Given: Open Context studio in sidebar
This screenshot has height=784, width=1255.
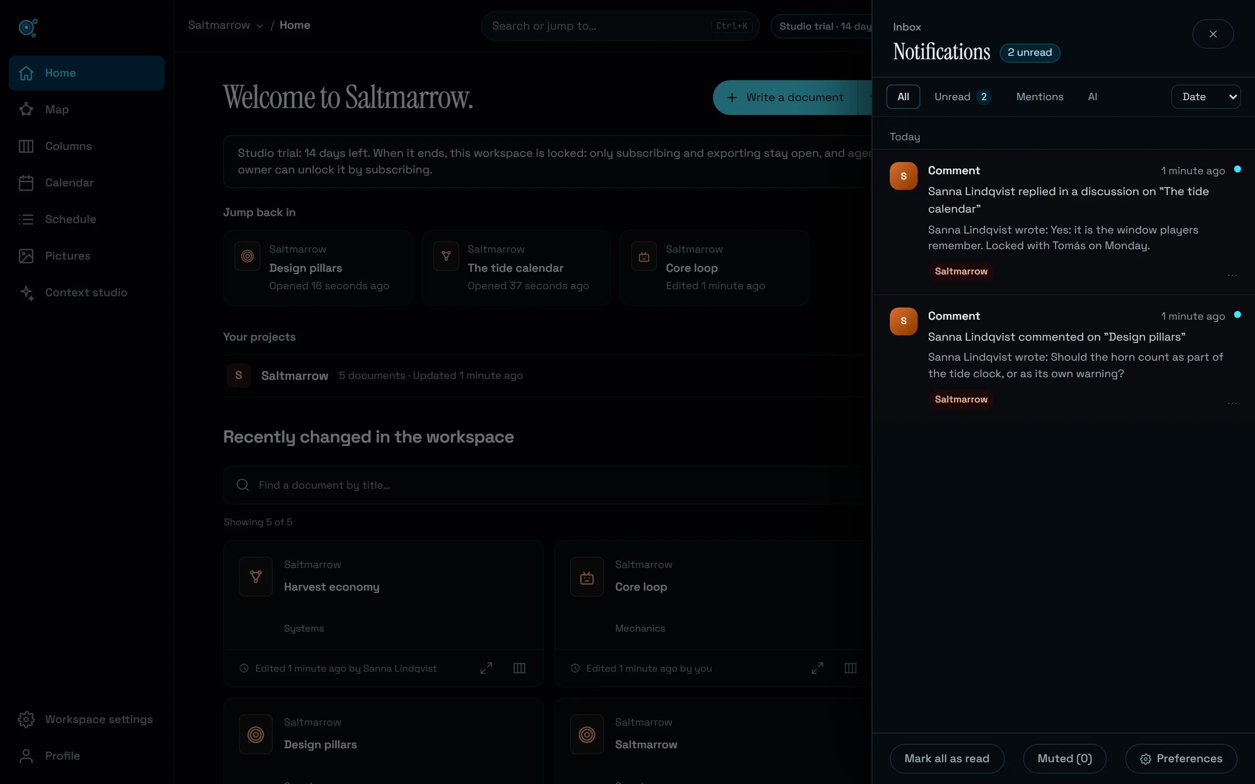Looking at the screenshot, I should [x=87, y=292].
